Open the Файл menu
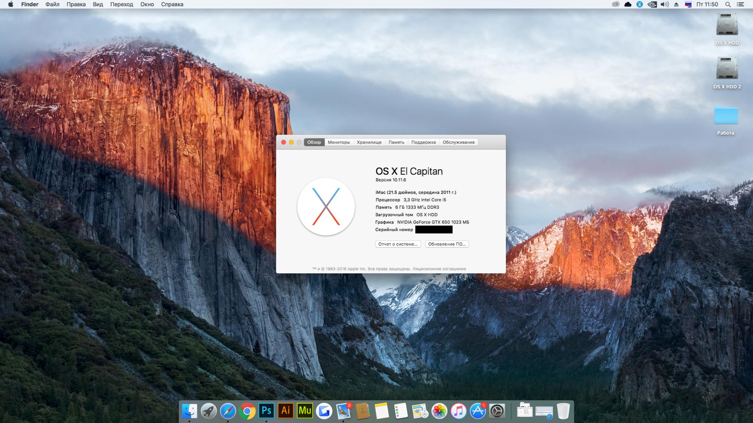The image size is (753, 423). click(52, 4)
